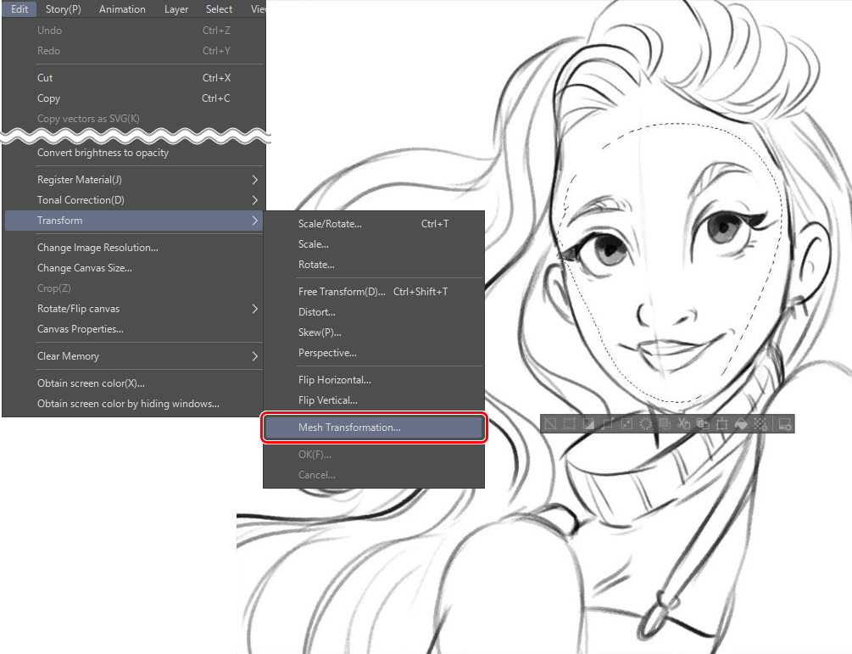Click Deselect icon in selection launcher
Image resolution: width=852 pixels, height=654 pixels.
550,423
